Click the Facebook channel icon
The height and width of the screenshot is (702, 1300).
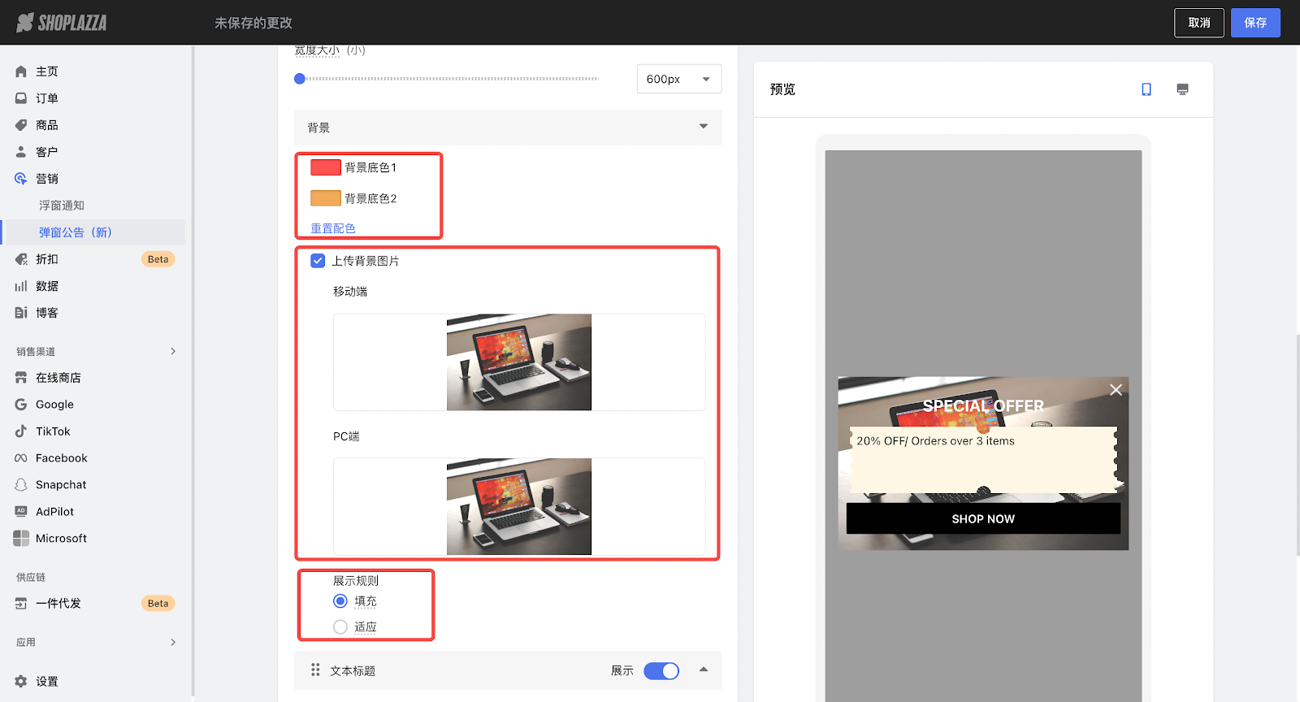tap(21, 458)
